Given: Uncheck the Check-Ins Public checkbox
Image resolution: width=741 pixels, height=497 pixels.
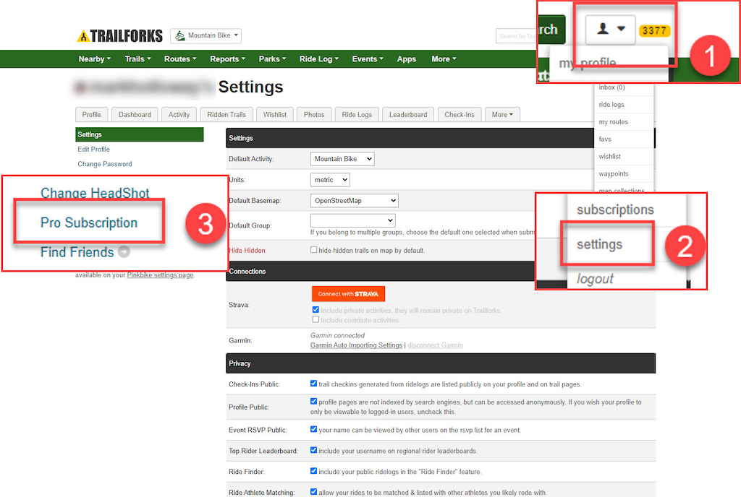Looking at the screenshot, I should (x=313, y=384).
